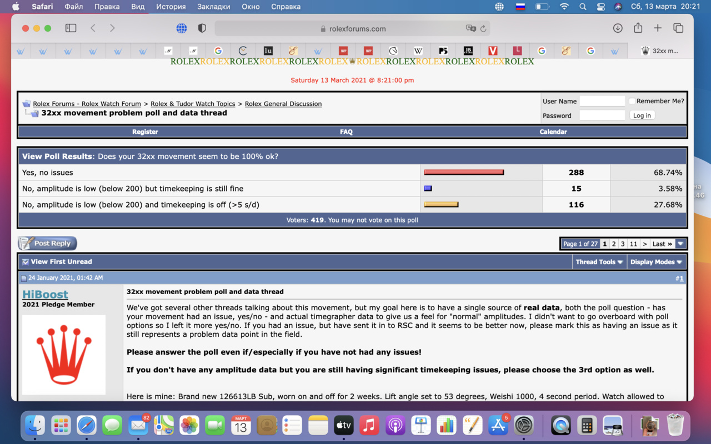Image resolution: width=711 pixels, height=444 pixels.
Task: Enable the Remember Me checkbox
Action: point(632,101)
